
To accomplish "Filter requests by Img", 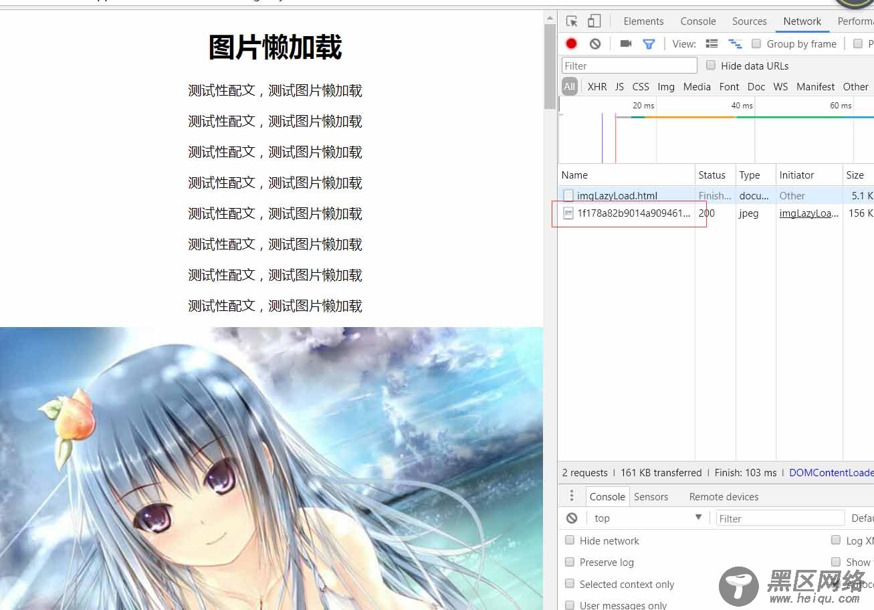I will click(x=666, y=87).
